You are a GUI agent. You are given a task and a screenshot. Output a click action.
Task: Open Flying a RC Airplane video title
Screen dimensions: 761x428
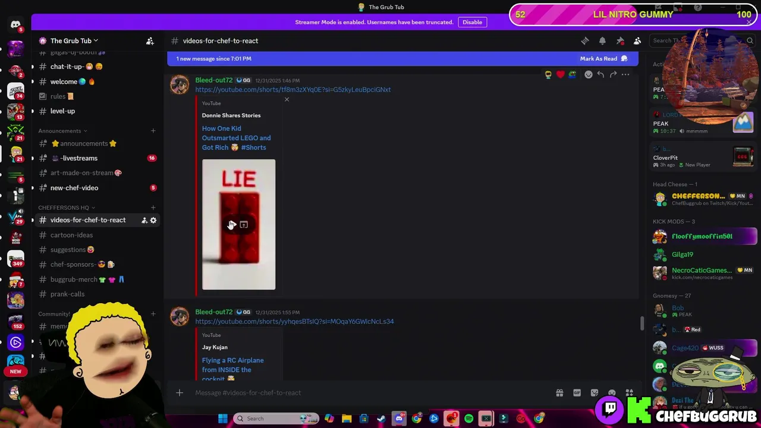[x=232, y=369]
